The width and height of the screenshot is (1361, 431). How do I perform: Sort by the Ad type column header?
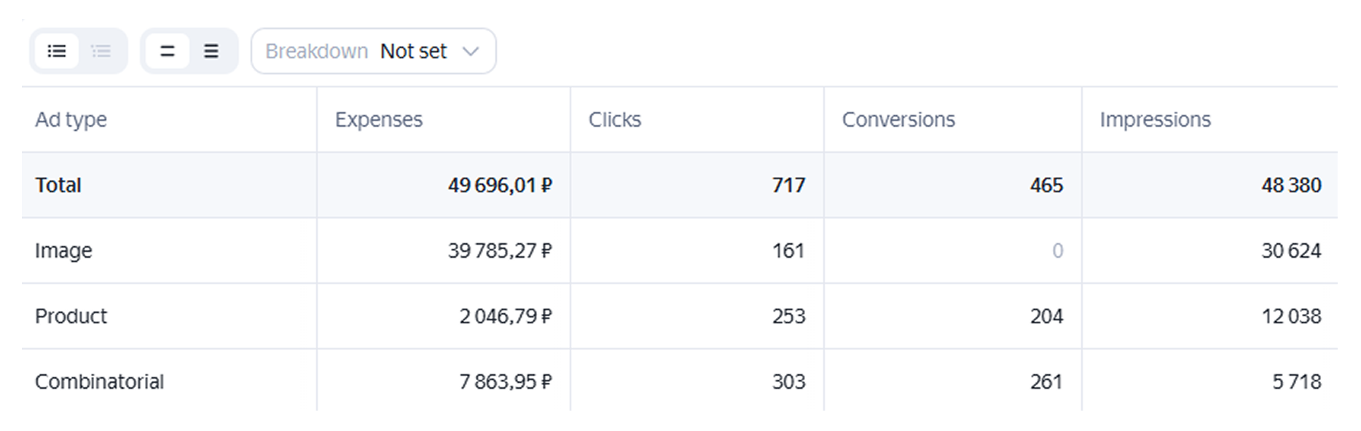point(71,119)
